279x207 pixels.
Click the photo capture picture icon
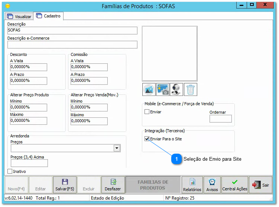163,89
